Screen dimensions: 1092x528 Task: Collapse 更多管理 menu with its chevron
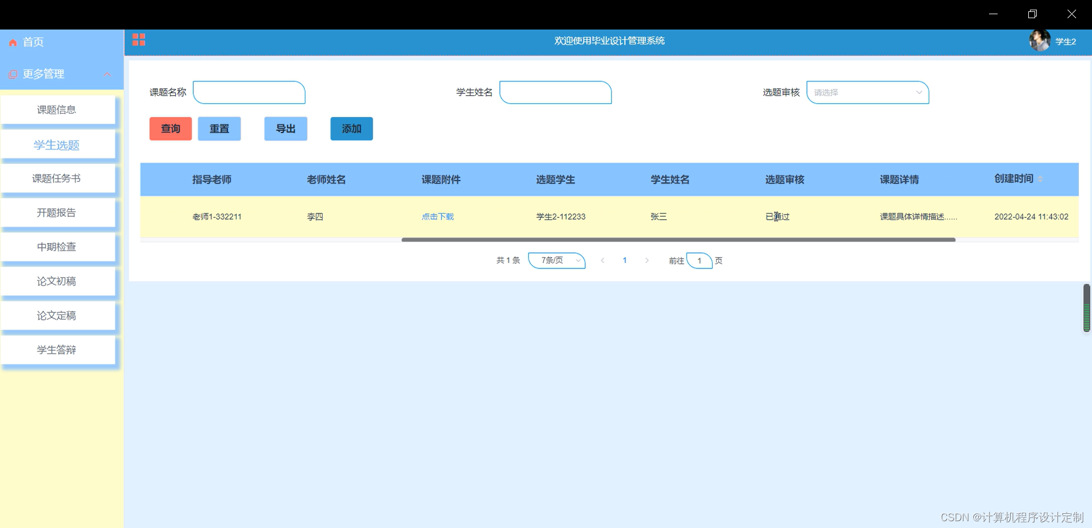[x=107, y=74]
